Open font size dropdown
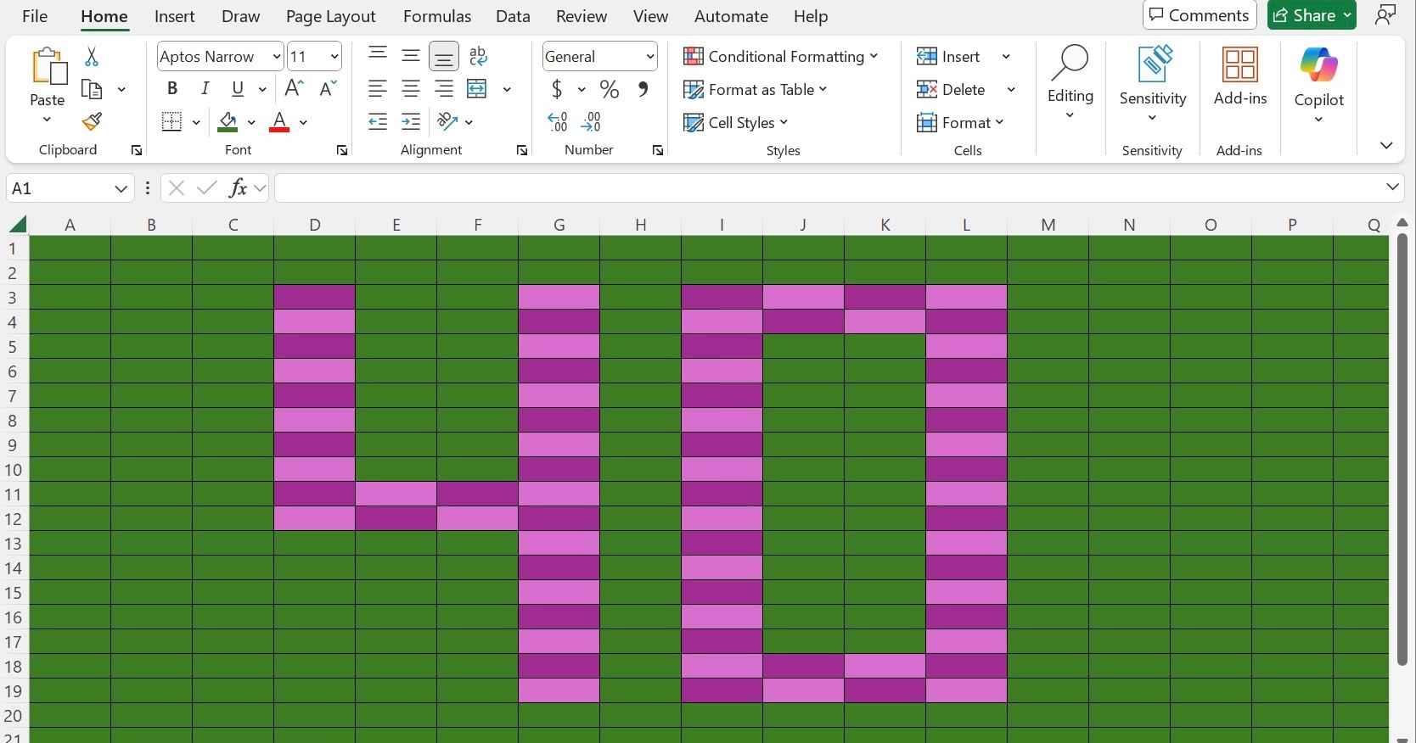 [x=334, y=57]
